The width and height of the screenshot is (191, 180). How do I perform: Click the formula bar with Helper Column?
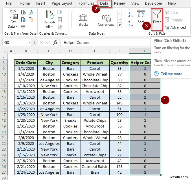pyautogui.click(x=106, y=42)
